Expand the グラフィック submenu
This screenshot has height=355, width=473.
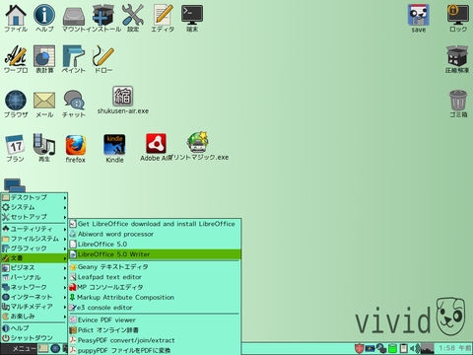click(x=34, y=248)
